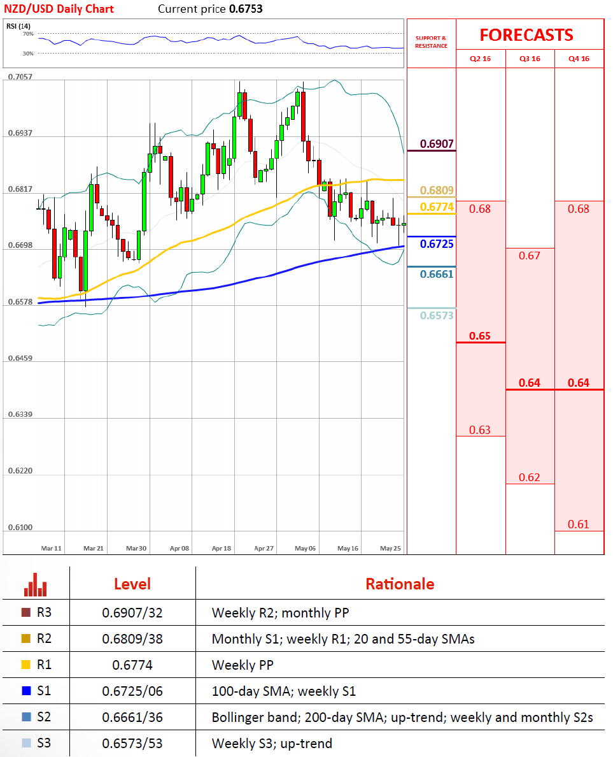Click the R1 yellow color swatch
613x757 pixels.
26,665
